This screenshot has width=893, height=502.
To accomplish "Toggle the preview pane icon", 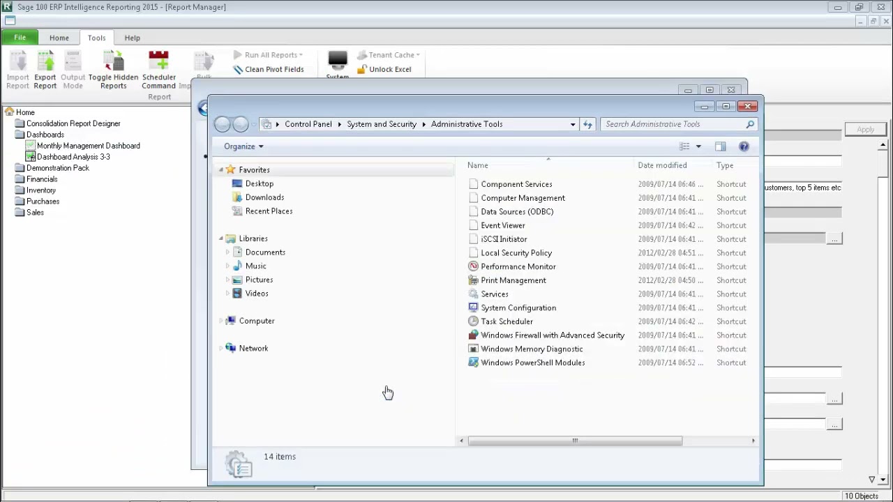I will [720, 146].
